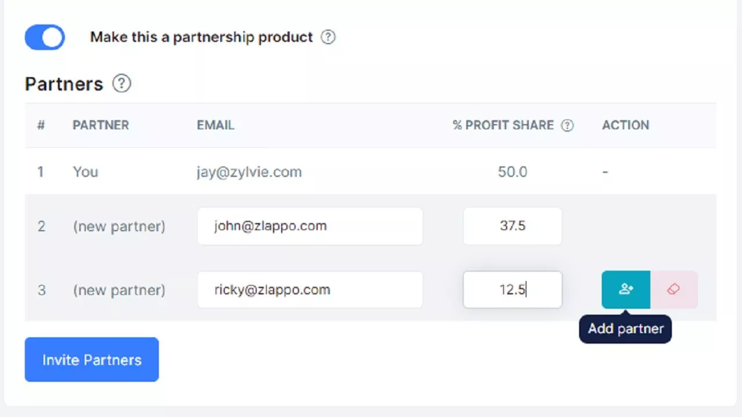Click the "Make this a partnership product" label

click(x=201, y=37)
